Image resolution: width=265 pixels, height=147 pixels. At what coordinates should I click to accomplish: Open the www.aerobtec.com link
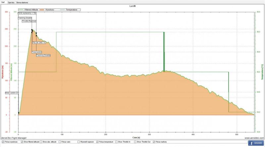[254, 137]
